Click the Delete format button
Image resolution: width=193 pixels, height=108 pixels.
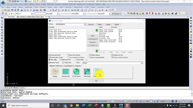coord(100,25)
